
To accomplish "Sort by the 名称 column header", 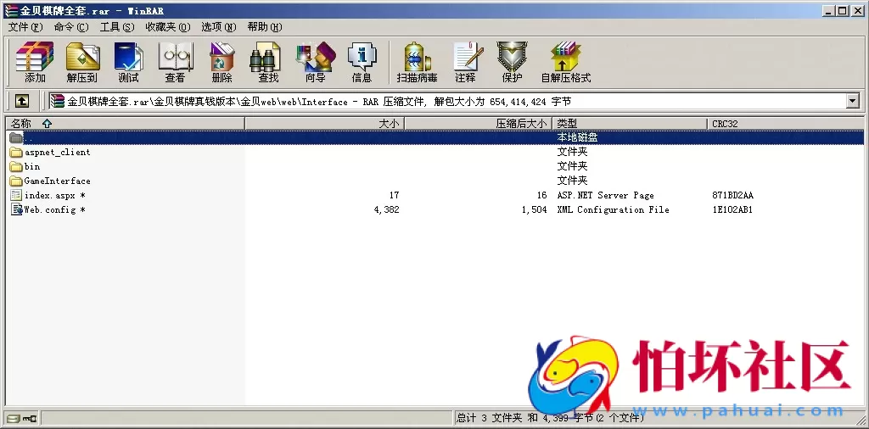I will tap(126, 124).
